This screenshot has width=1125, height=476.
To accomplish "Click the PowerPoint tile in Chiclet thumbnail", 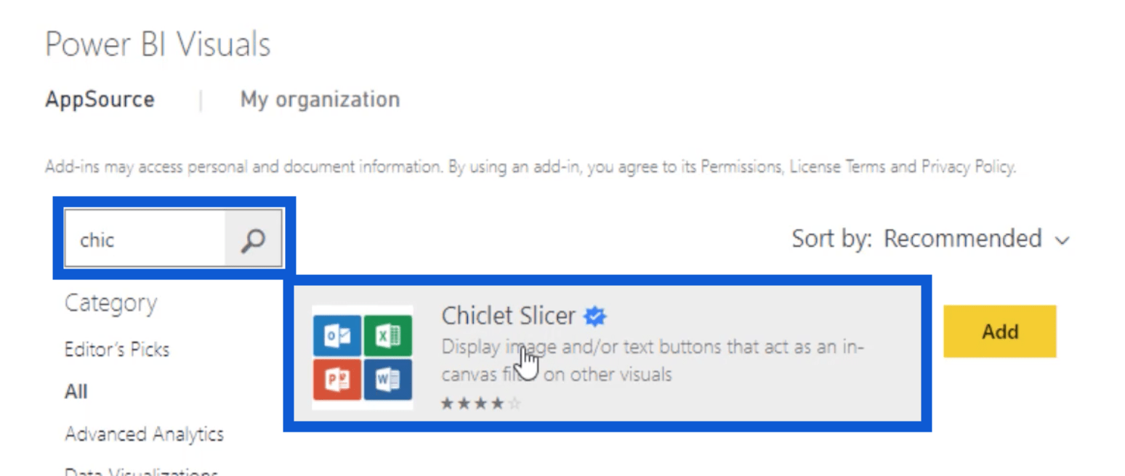I will 337,379.
